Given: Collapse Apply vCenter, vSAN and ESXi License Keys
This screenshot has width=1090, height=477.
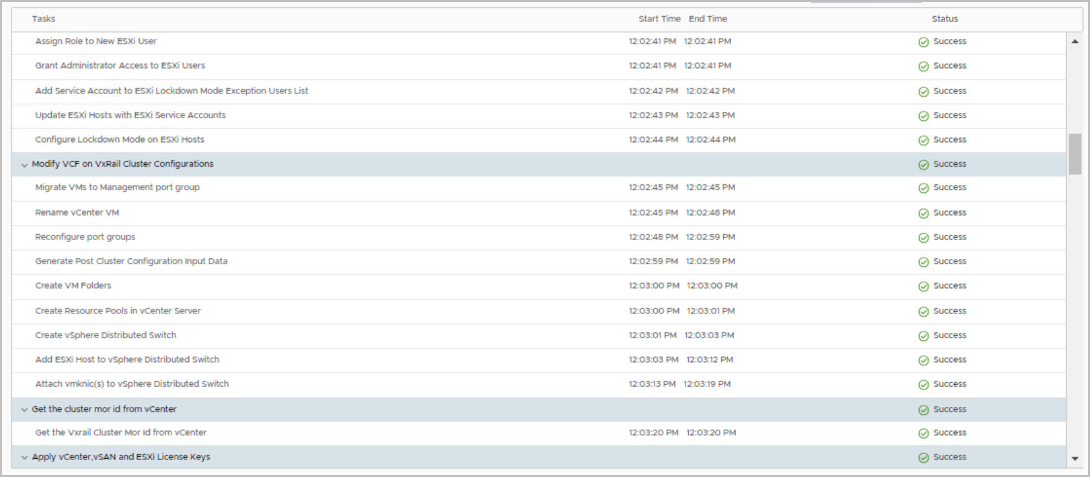Looking at the screenshot, I should [x=25, y=458].
